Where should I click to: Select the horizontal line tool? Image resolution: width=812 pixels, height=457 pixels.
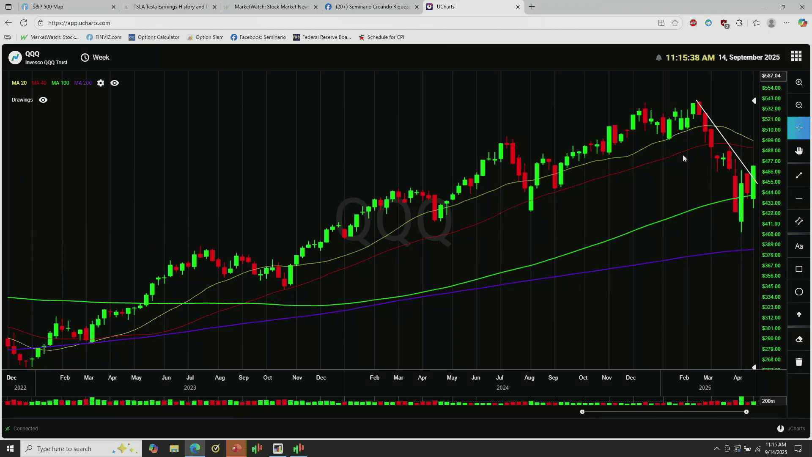(798, 198)
